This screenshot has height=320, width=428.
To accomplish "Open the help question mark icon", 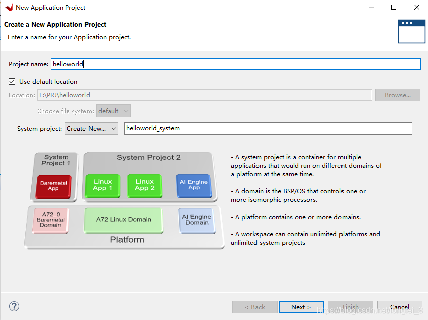I will click(14, 306).
